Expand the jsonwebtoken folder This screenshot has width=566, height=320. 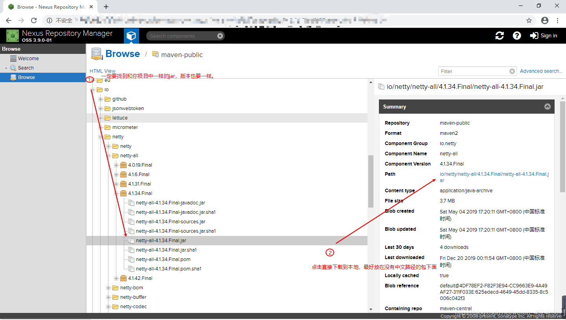[101, 109]
